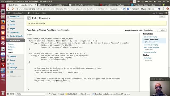The image size is (170, 96).
Task: Toggle the Match case checkbox
Action: 80,94
